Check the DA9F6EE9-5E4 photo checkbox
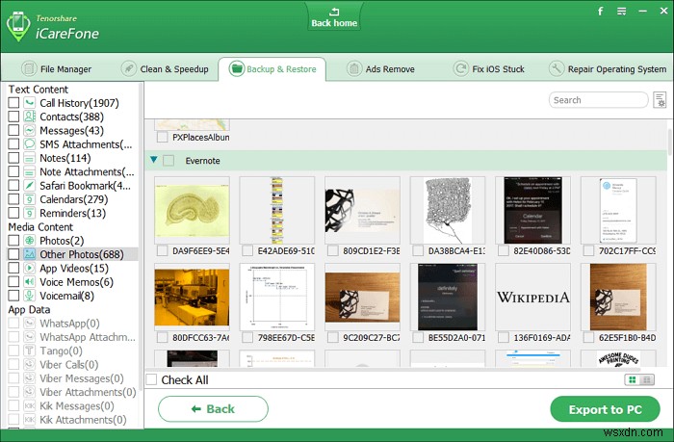 click(162, 250)
